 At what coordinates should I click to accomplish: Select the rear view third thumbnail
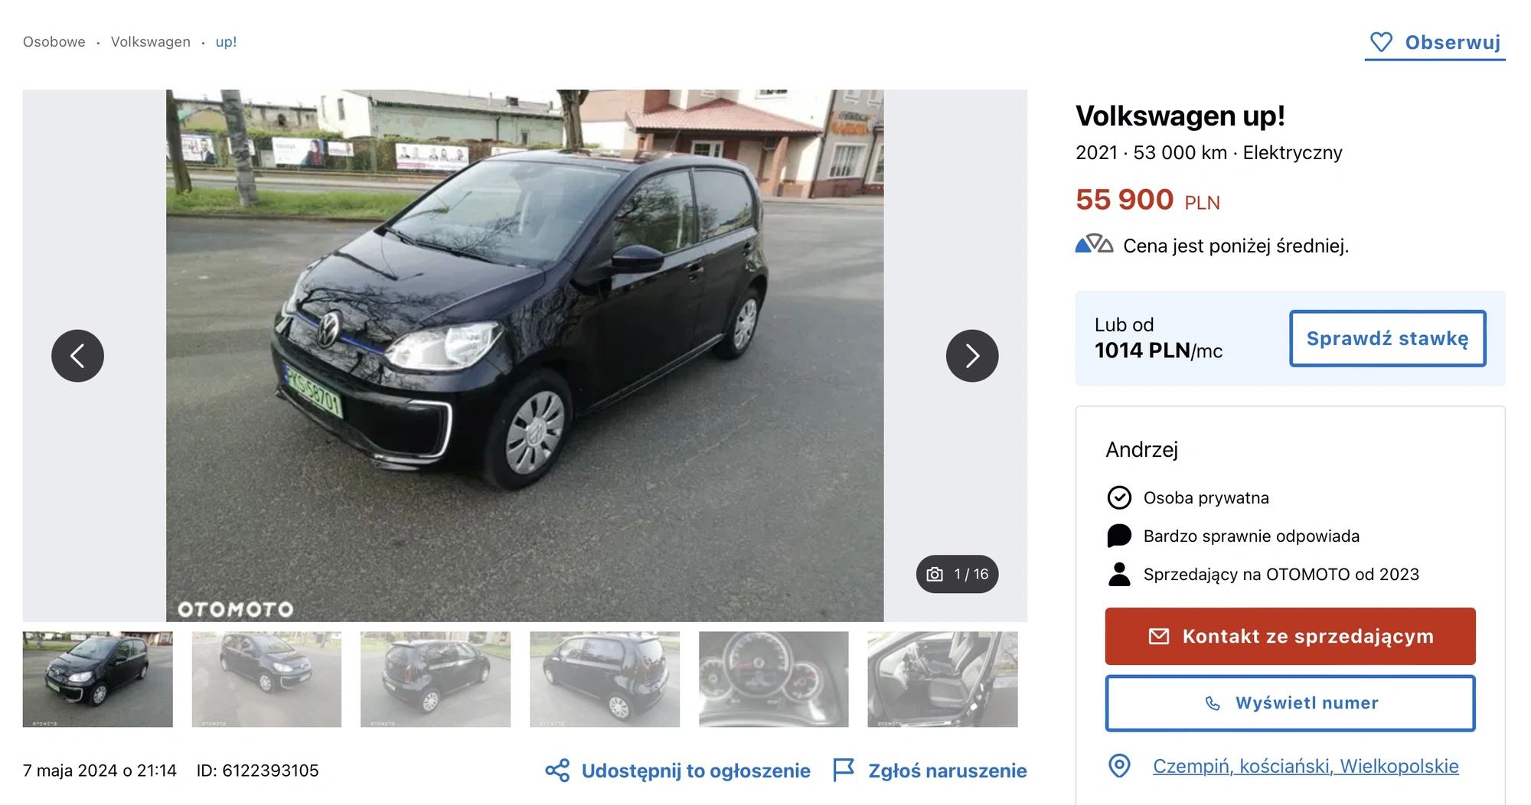click(x=436, y=680)
